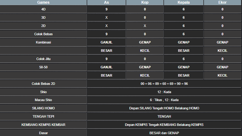The image size is (242, 136).
Task: Click Ekor value 0 in Colok Jitu row
Action: [x=223, y=59]
